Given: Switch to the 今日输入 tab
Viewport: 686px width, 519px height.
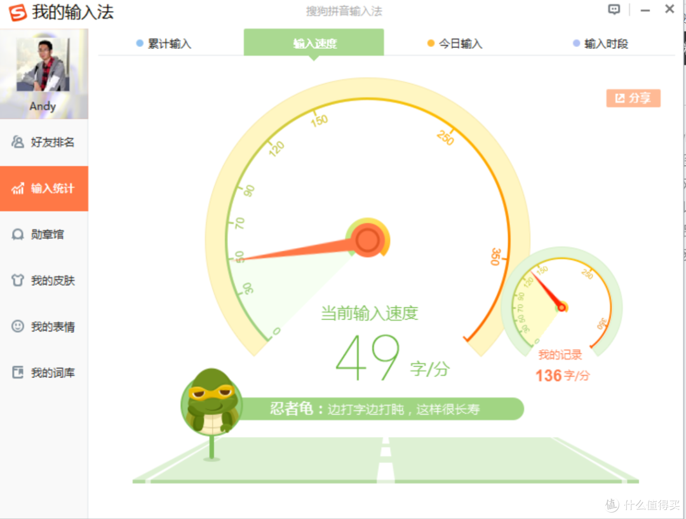Looking at the screenshot, I should point(455,43).
